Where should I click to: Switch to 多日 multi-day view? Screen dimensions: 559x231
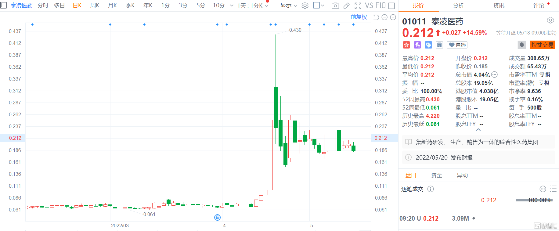coord(59,5)
